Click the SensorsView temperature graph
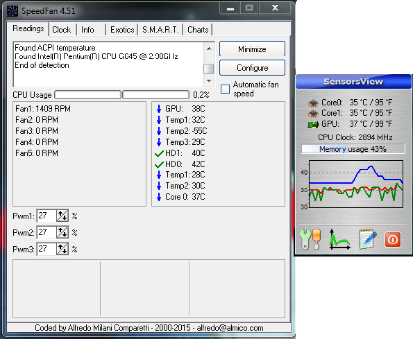Screen dimensions: 413x339 coord(356,184)
